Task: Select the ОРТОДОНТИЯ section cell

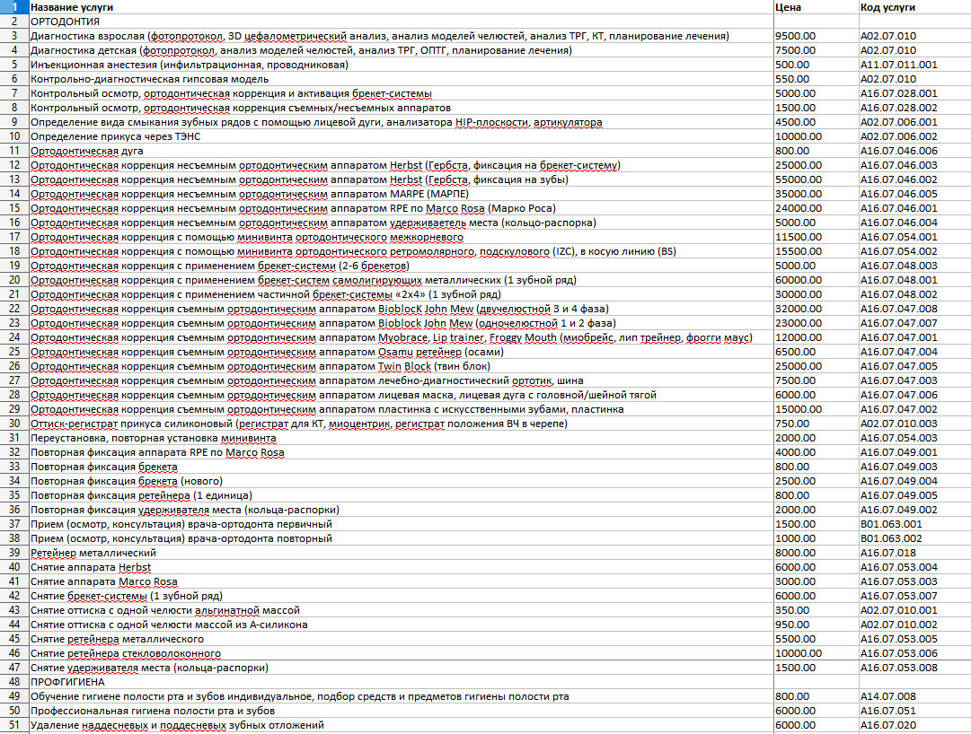Action: (x=66, y=22)
